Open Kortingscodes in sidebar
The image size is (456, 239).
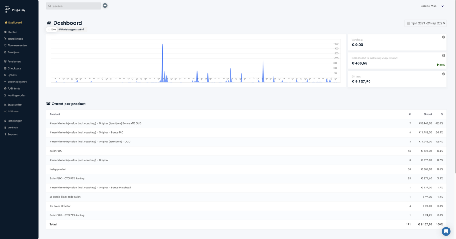[14, 95]
